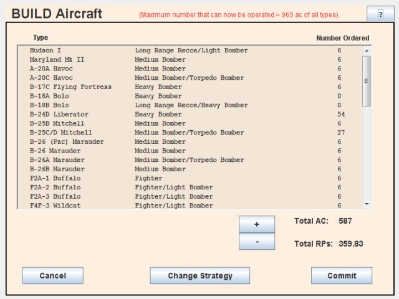The image size is (399, 299).
Task: Select the Hudson I row
Action: (187, 50)
